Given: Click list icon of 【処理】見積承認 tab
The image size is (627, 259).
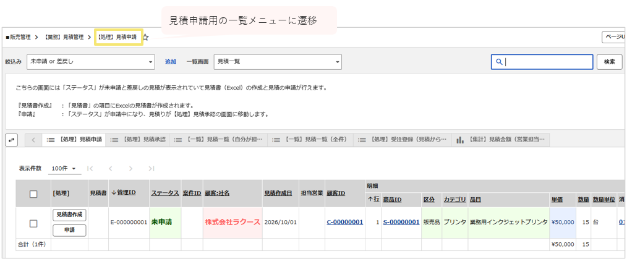Looking at the screenshot, I should [114, 140].
